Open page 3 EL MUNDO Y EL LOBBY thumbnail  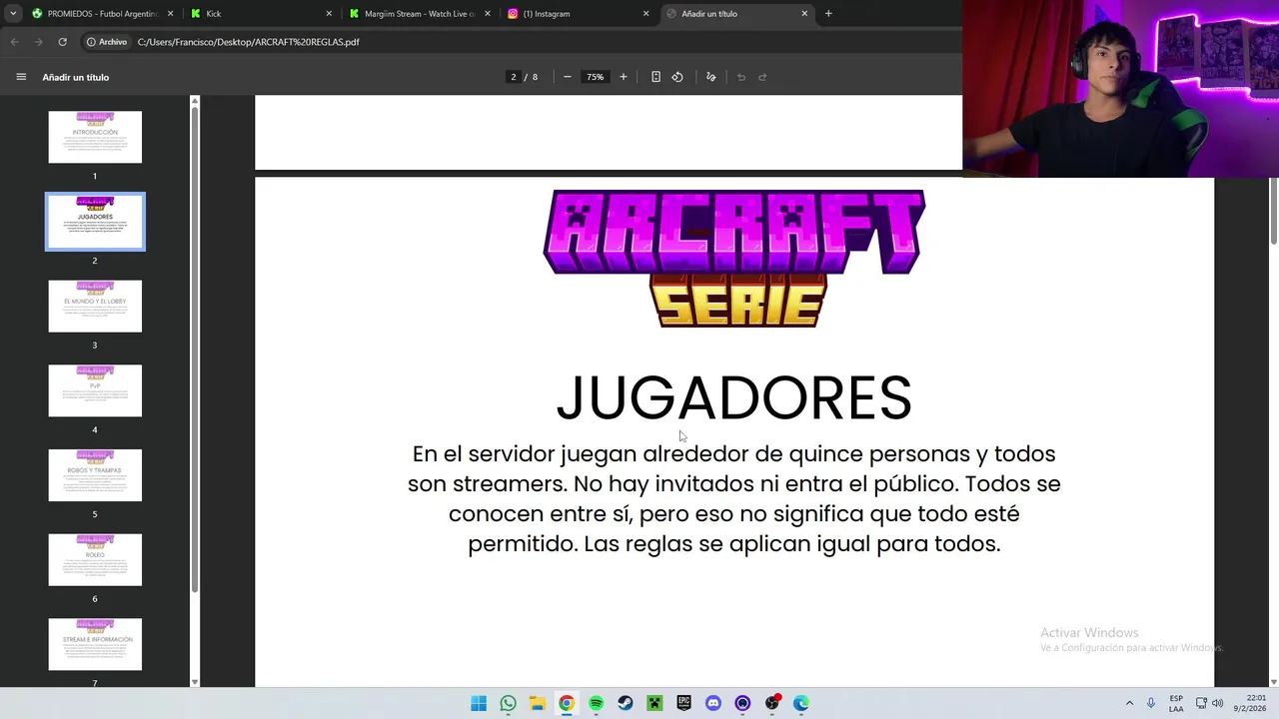(x=95, y=306)
